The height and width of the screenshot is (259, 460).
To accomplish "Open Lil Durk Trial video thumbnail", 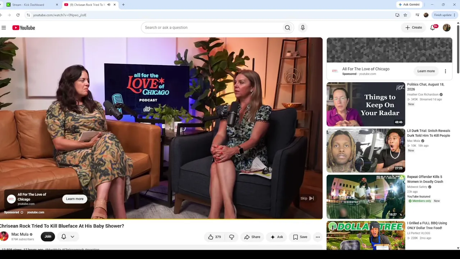I will (x=366, y=151).
